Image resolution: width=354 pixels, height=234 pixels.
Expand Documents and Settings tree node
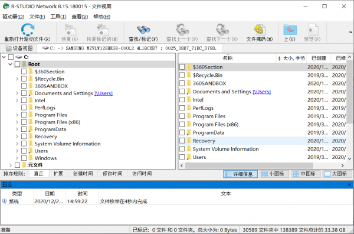click(x=17, y=93)
